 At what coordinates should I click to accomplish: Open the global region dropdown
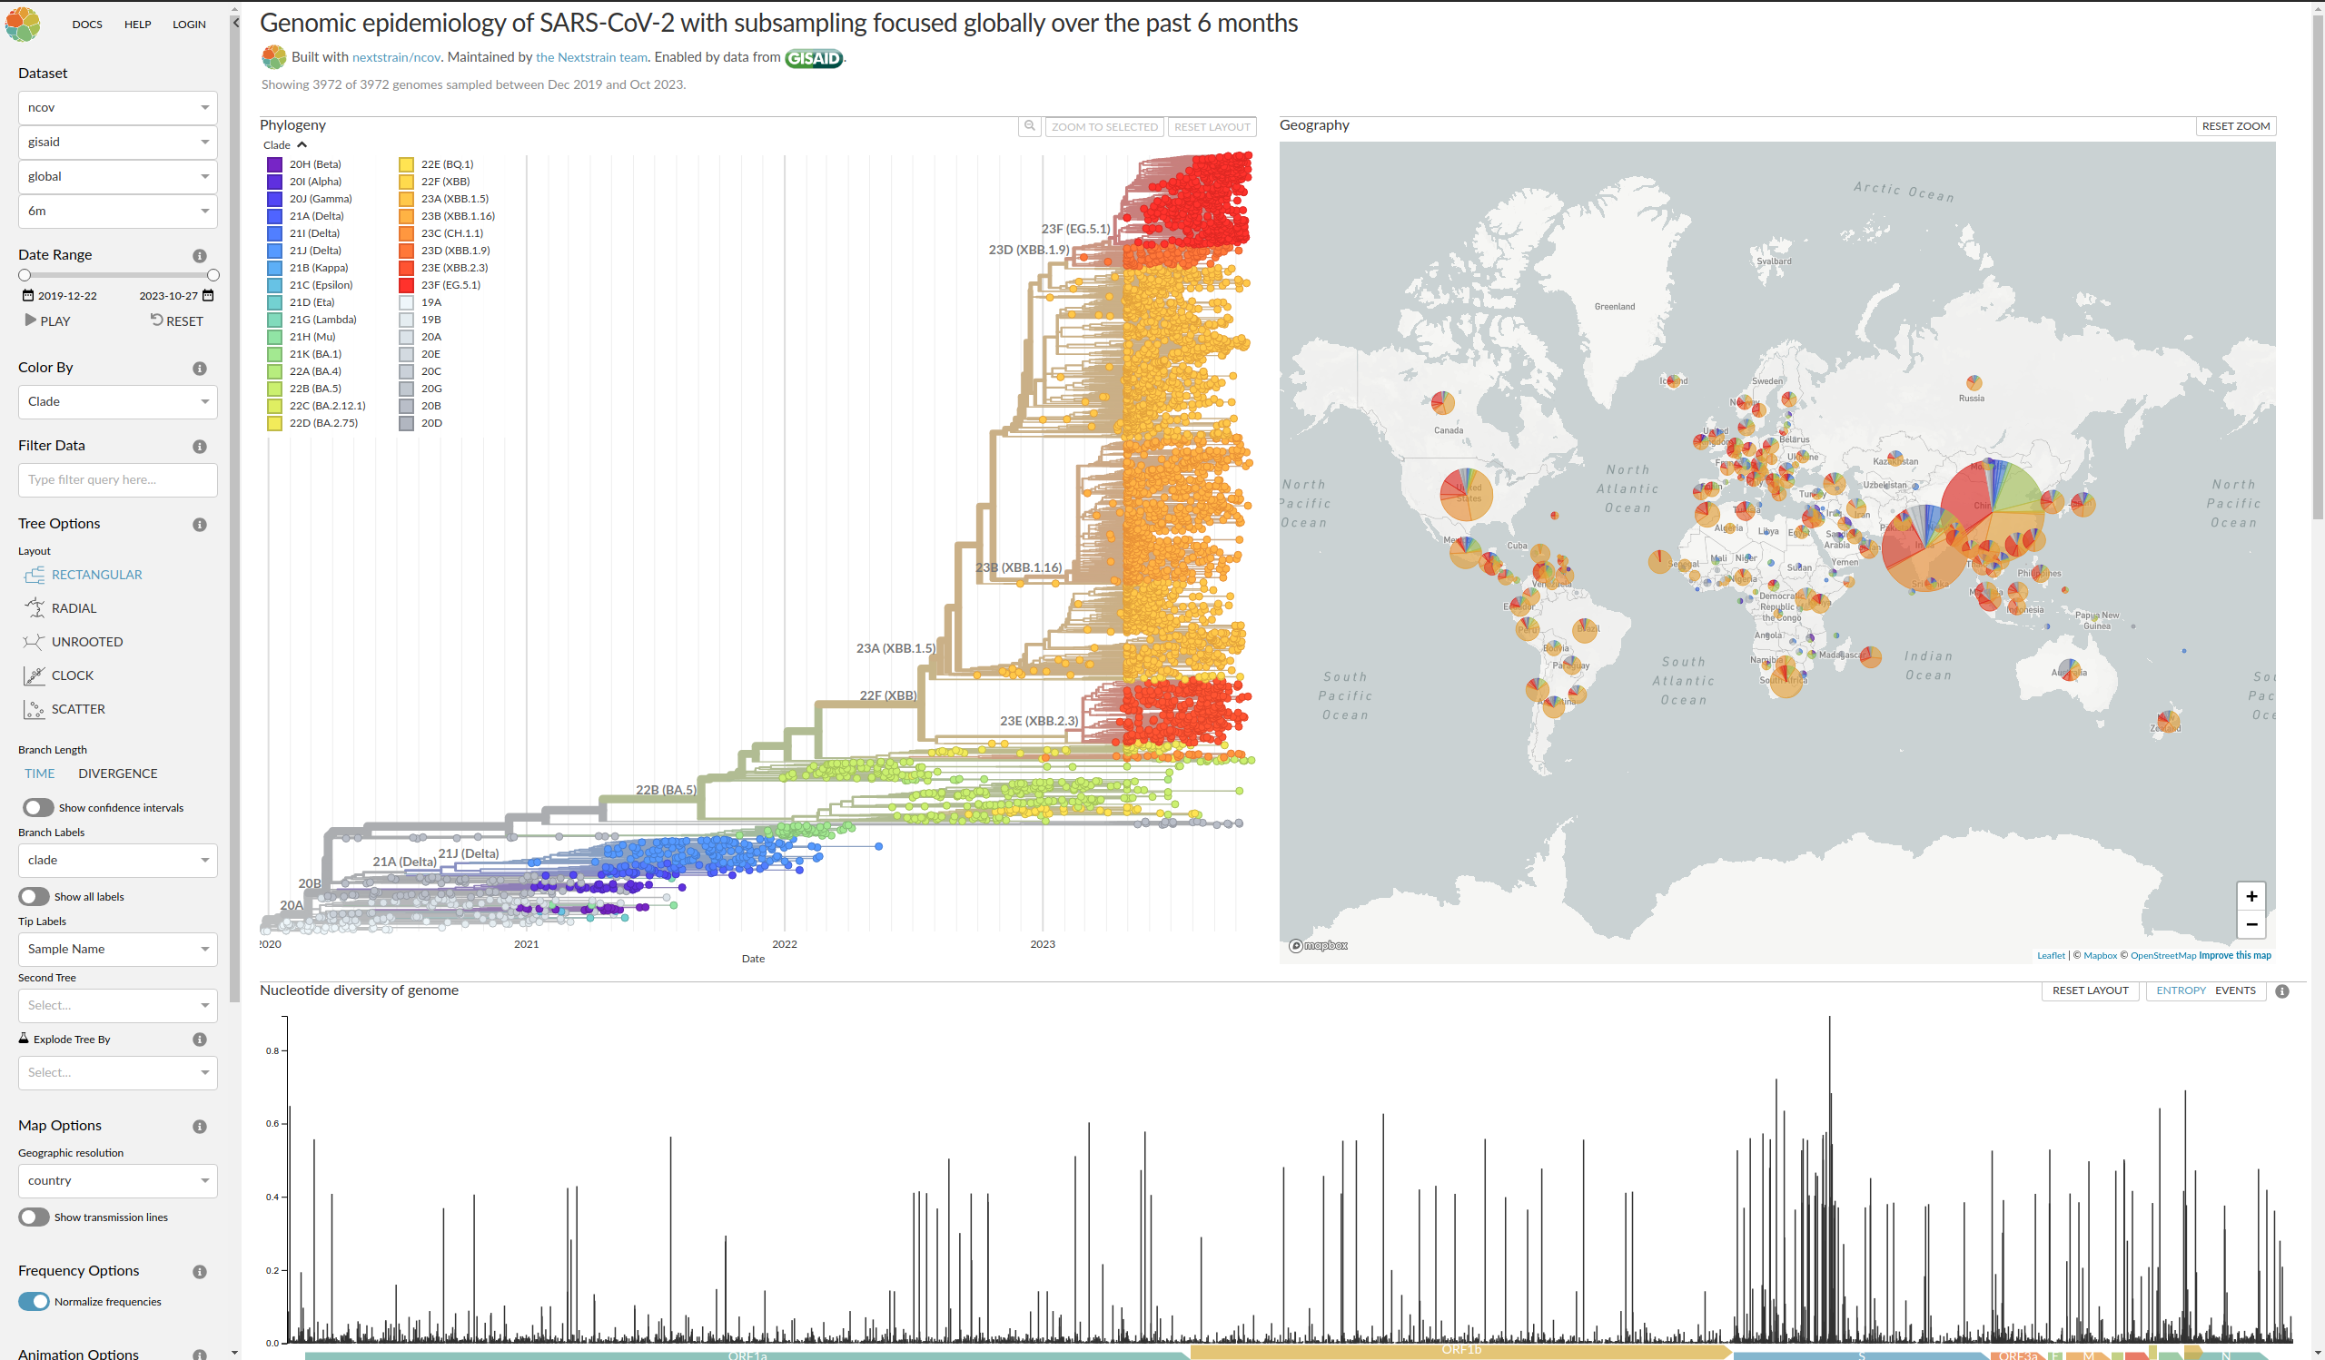(118, 176)
